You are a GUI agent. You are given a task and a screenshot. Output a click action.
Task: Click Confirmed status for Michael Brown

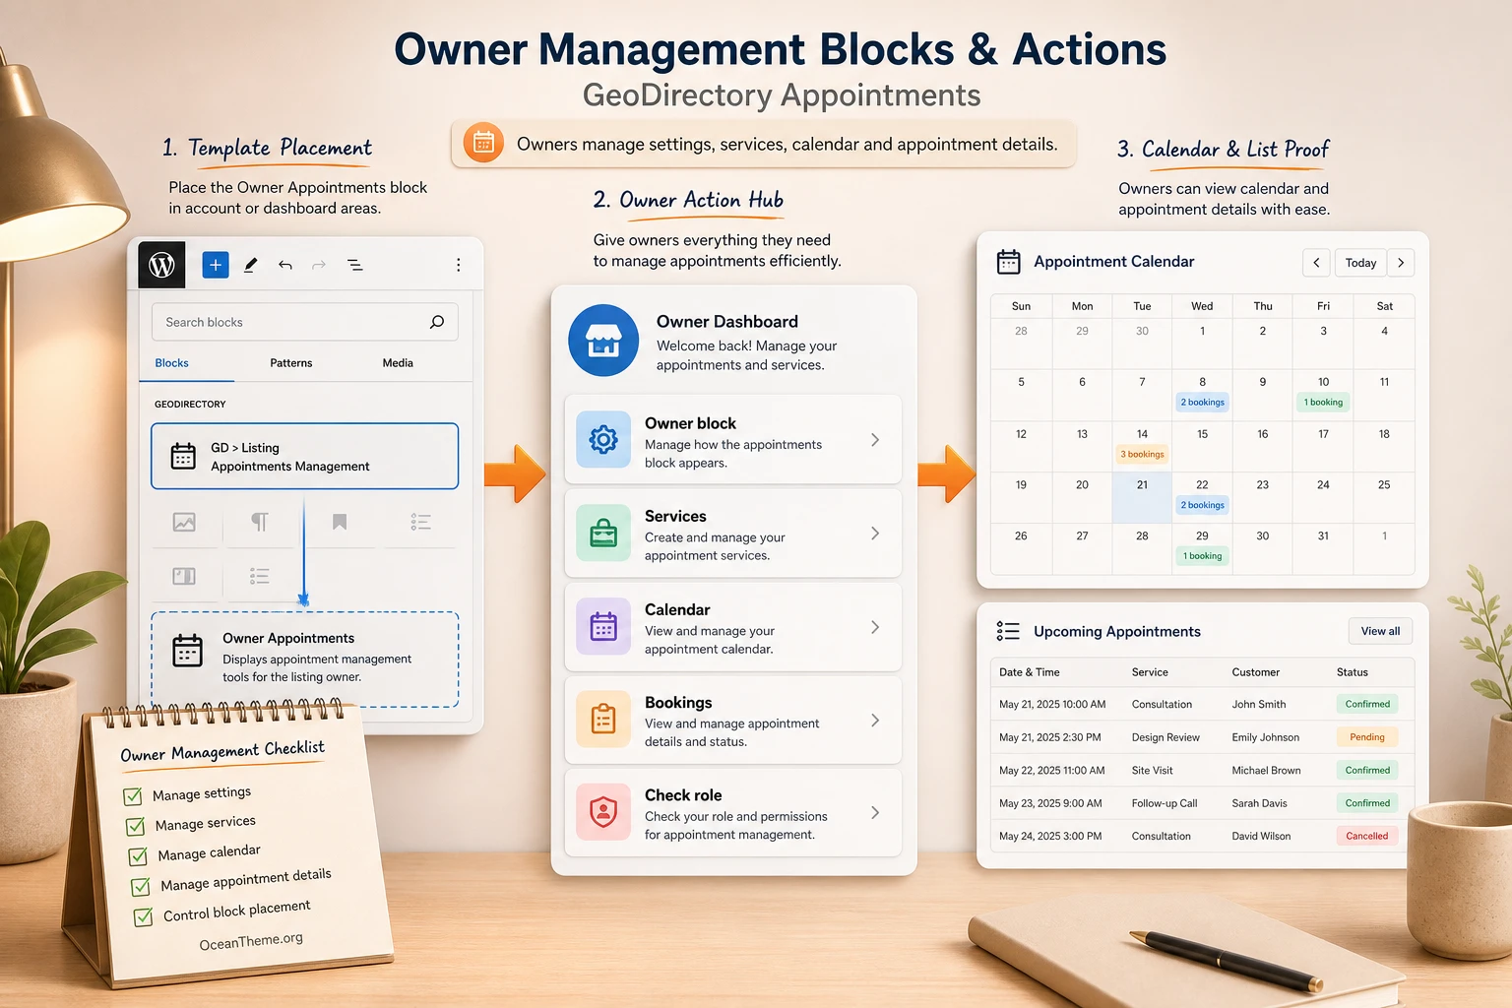[x=1367, y=771]
